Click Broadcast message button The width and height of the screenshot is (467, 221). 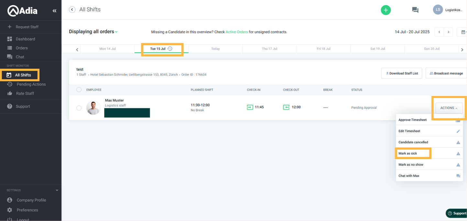click(446, 73)
